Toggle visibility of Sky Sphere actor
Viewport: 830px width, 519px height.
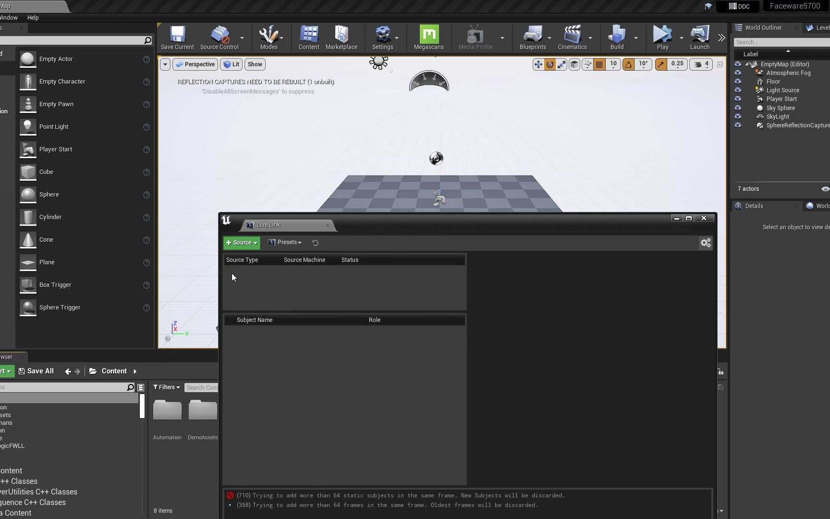(x=738, y=108)
